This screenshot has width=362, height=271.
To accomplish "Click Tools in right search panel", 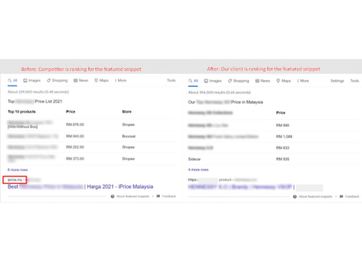I will click(354, 81).
